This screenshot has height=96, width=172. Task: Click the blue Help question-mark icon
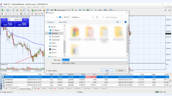coord(126,22)
